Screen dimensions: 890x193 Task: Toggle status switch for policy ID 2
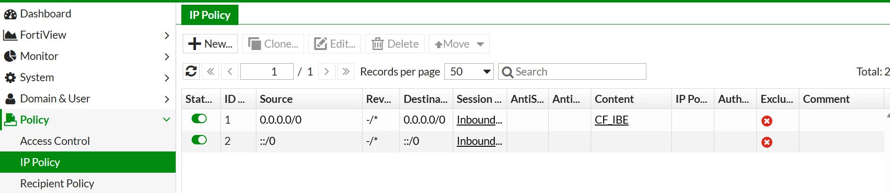[199, 140]
